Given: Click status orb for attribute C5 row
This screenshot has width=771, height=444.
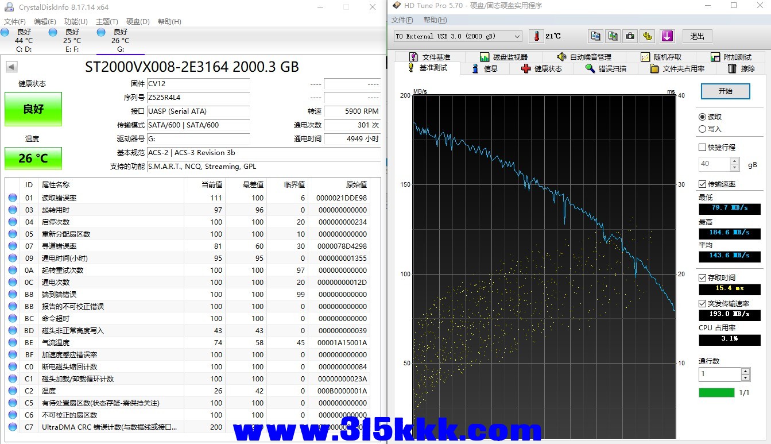Looking at the screenshot, I should coord(13,403).
